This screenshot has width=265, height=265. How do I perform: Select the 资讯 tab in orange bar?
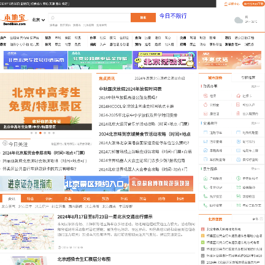(12, 199)
